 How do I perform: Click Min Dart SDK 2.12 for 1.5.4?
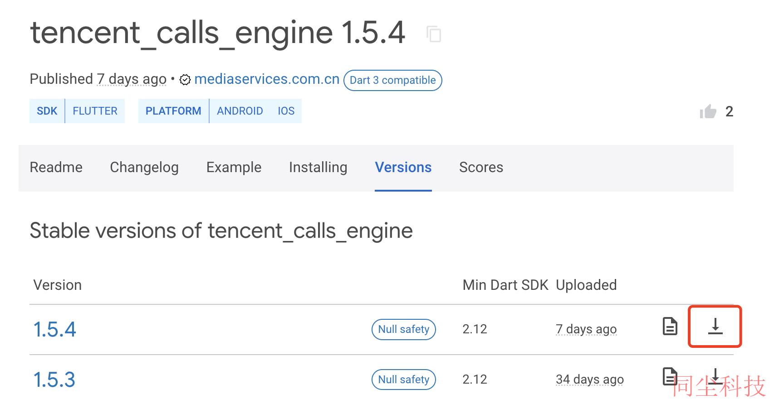point(475,329)
